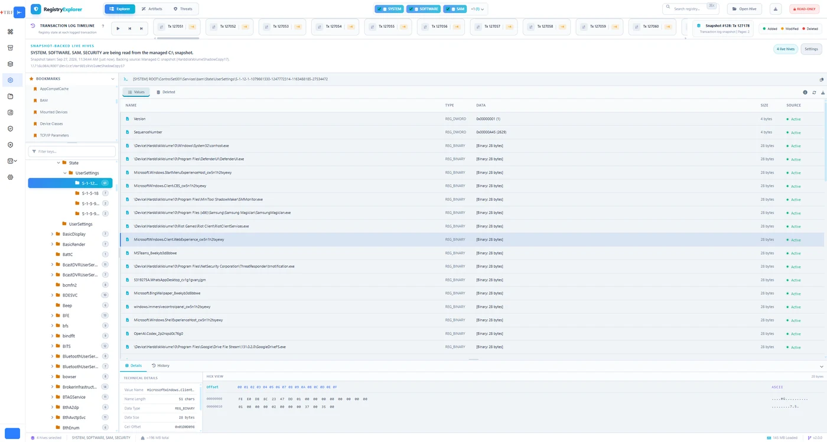This screenshot has width=827, height=442.
Task: Click the Settings button
Action: 812,49
